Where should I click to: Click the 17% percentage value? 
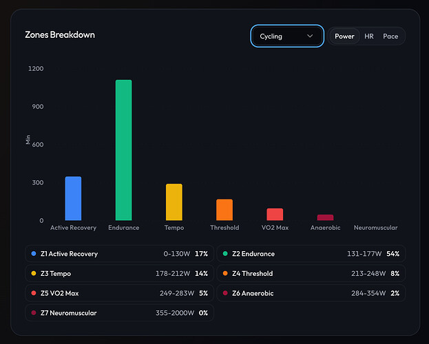[201, 254]
